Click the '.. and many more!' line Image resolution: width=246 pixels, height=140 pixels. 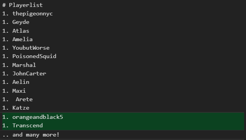(x=31, y=135)
